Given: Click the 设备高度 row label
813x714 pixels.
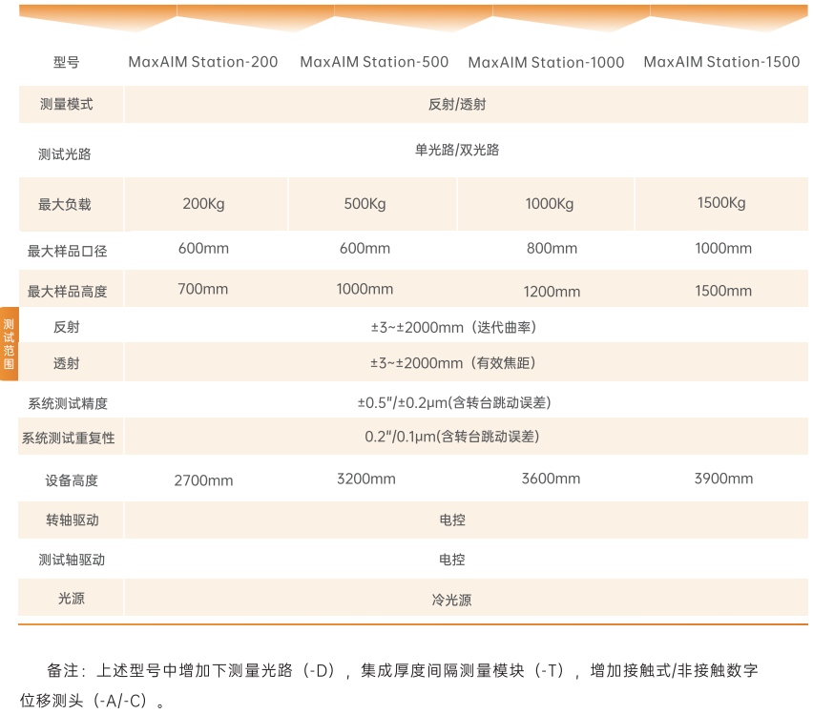Looking at the screenshot, I should [x=72, y=480].
